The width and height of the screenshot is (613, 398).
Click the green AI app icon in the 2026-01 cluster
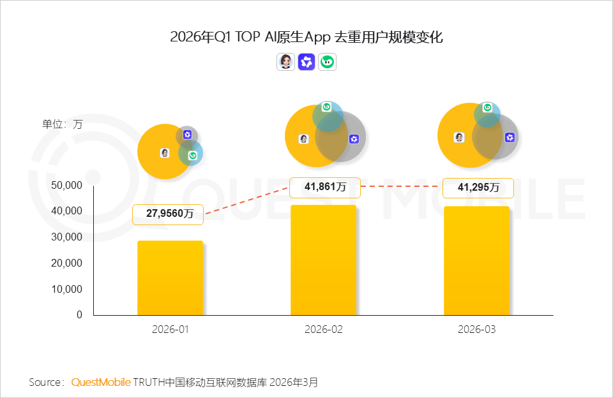(193, 155)
